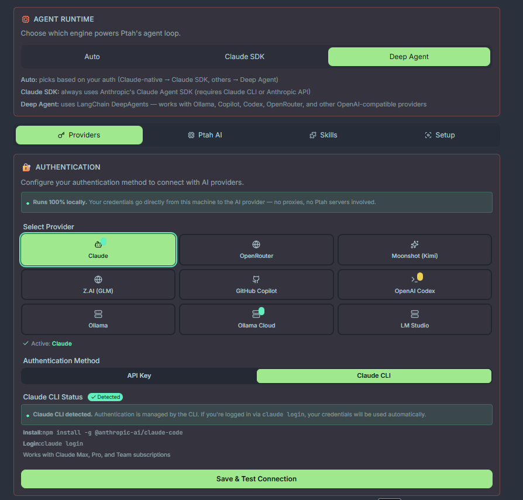
Task: Click the Moonshot (Kimi) sparkle icon
Action: point(415,244)
